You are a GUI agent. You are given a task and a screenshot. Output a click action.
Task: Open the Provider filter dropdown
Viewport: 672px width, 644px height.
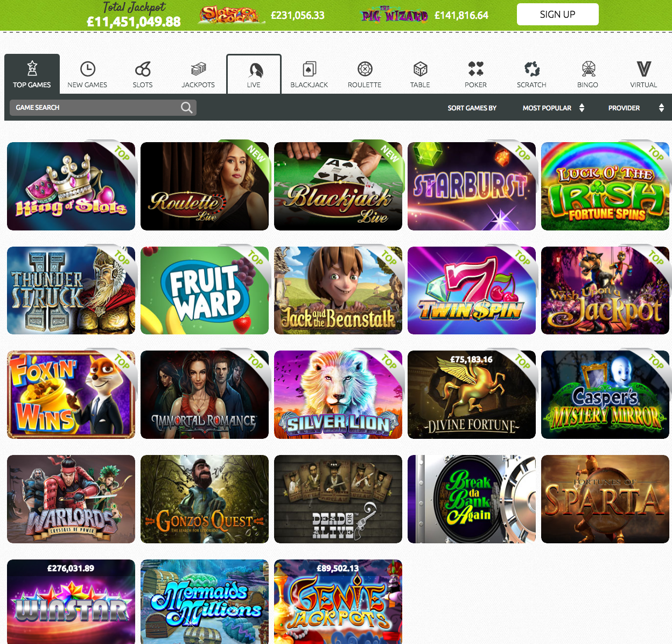coord(636,108)
